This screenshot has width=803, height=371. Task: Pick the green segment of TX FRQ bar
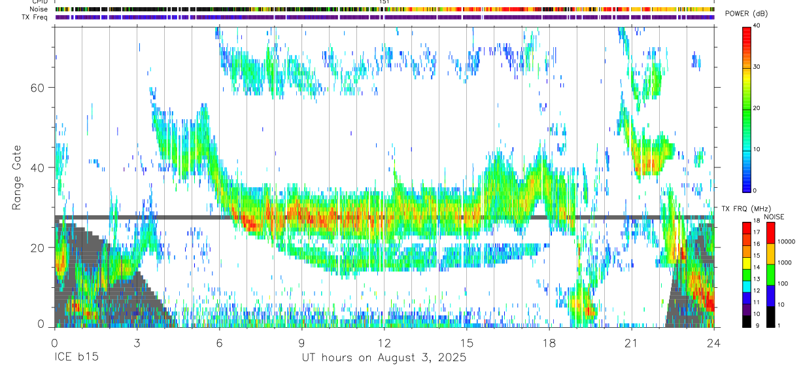[747, 274]
